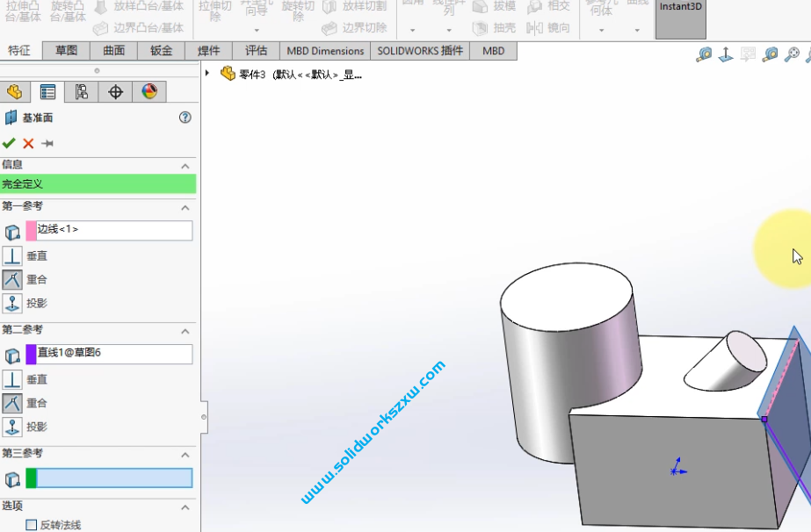This screenshot has height=532, width=811.
Task: Confirm the plane with the green checkmark
Action: pos(9,143)
